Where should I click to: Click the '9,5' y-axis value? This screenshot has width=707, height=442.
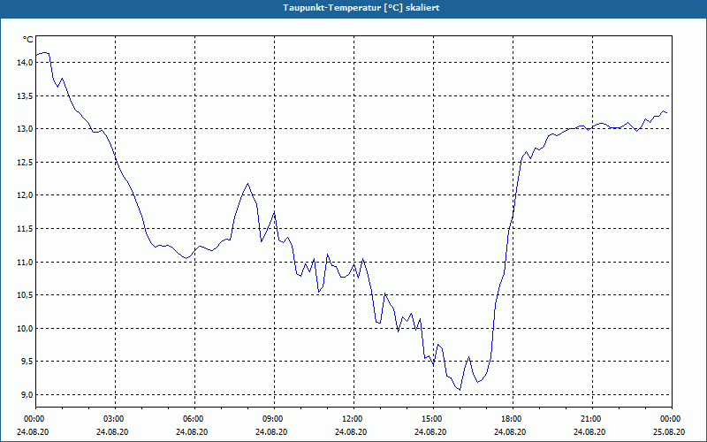point(27,362)
